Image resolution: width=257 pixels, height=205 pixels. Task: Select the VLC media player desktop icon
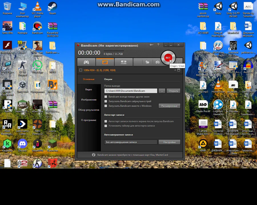tap(37, 9)
